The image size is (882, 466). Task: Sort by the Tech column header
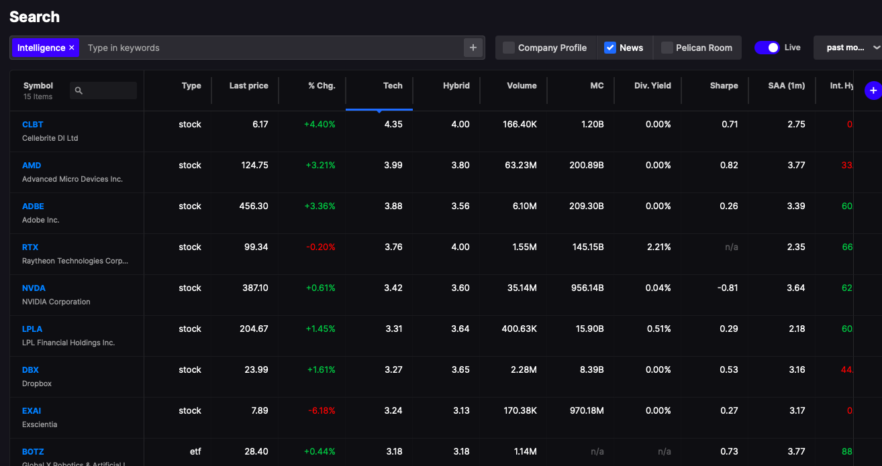coord(393,86)
